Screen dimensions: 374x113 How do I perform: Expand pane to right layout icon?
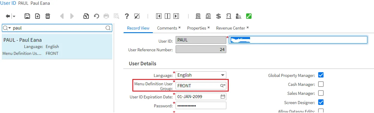coord(176,16)
